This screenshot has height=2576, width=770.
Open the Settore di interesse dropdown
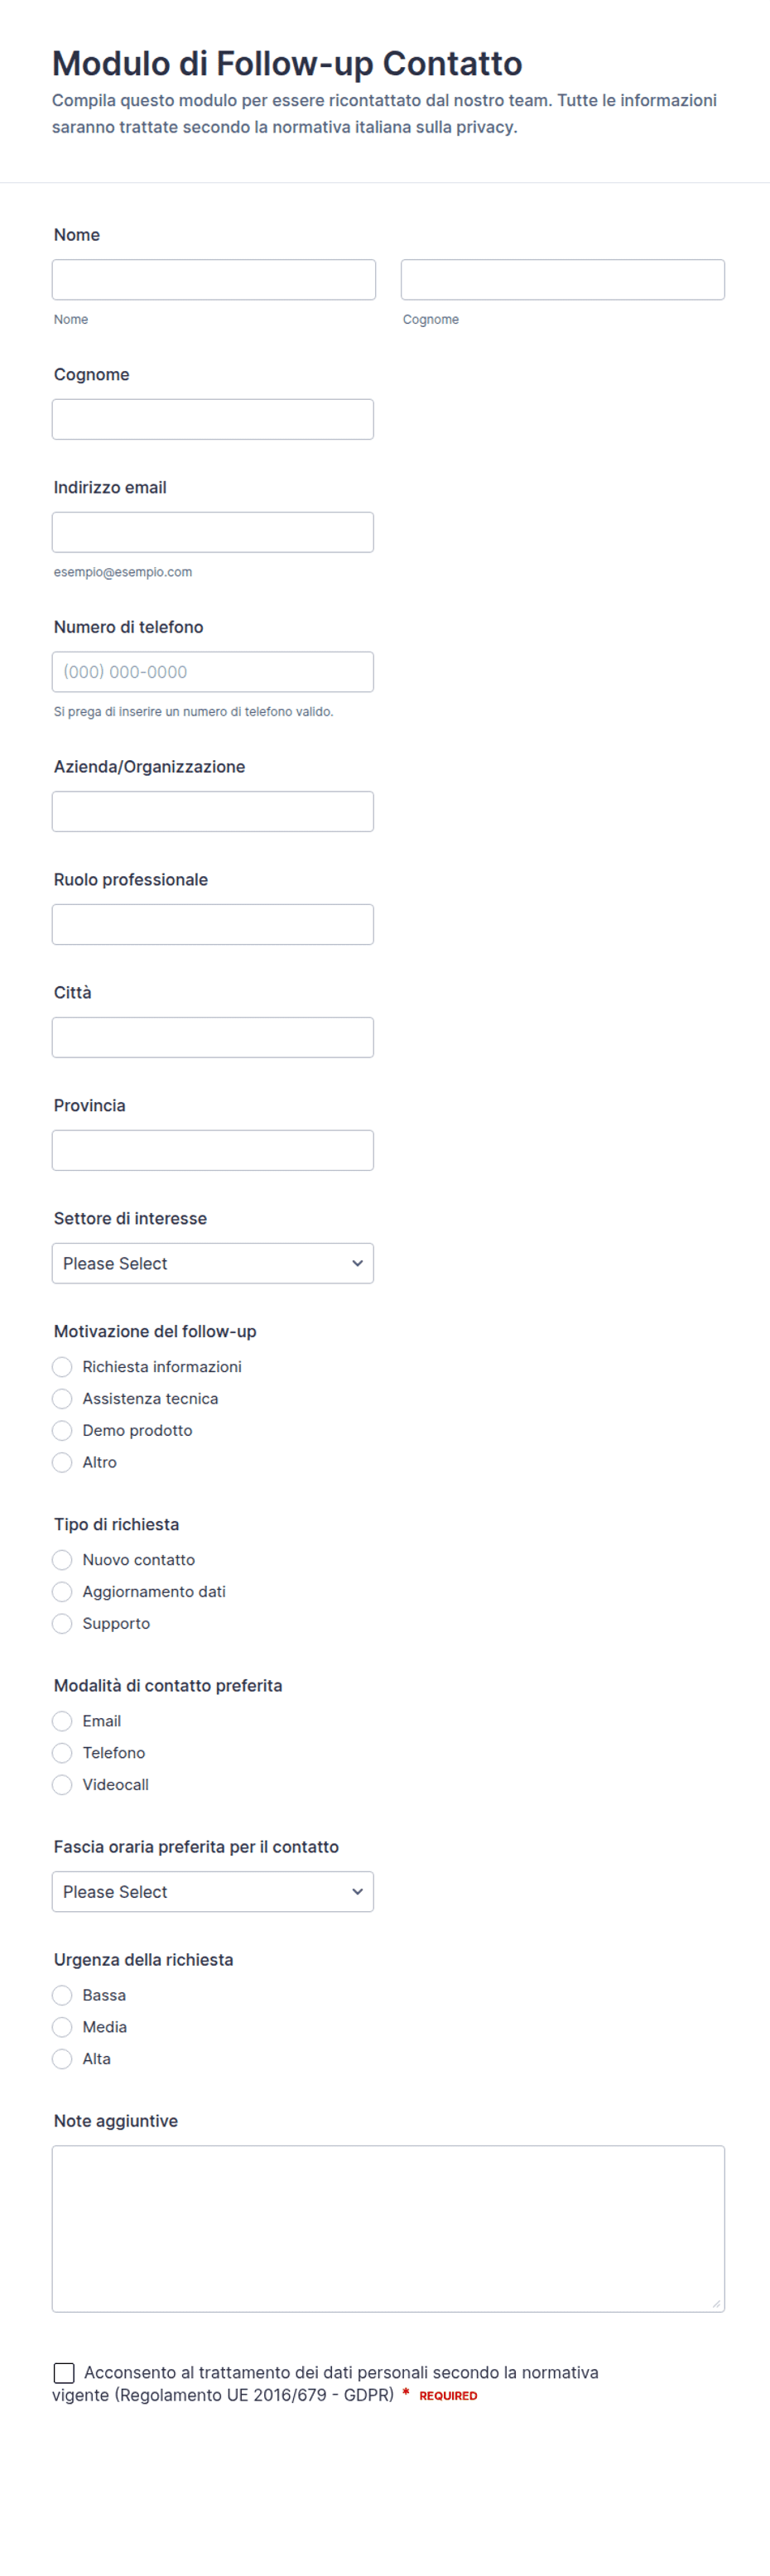click(213, 1263)
